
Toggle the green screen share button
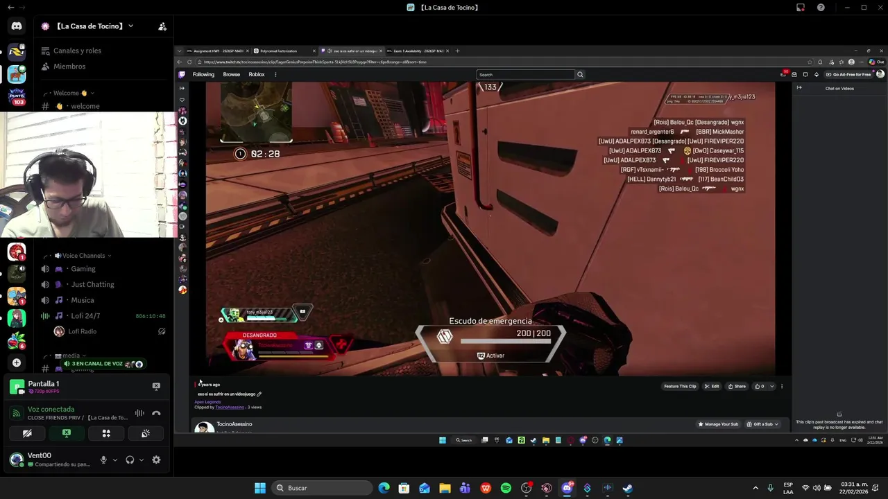point(67,433)
